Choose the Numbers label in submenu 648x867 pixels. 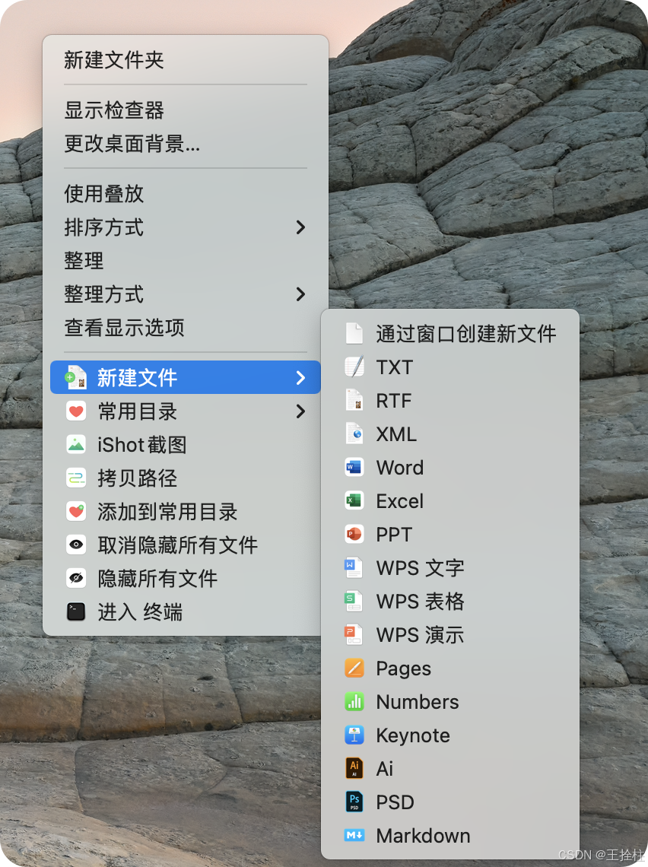pos(418,702)
